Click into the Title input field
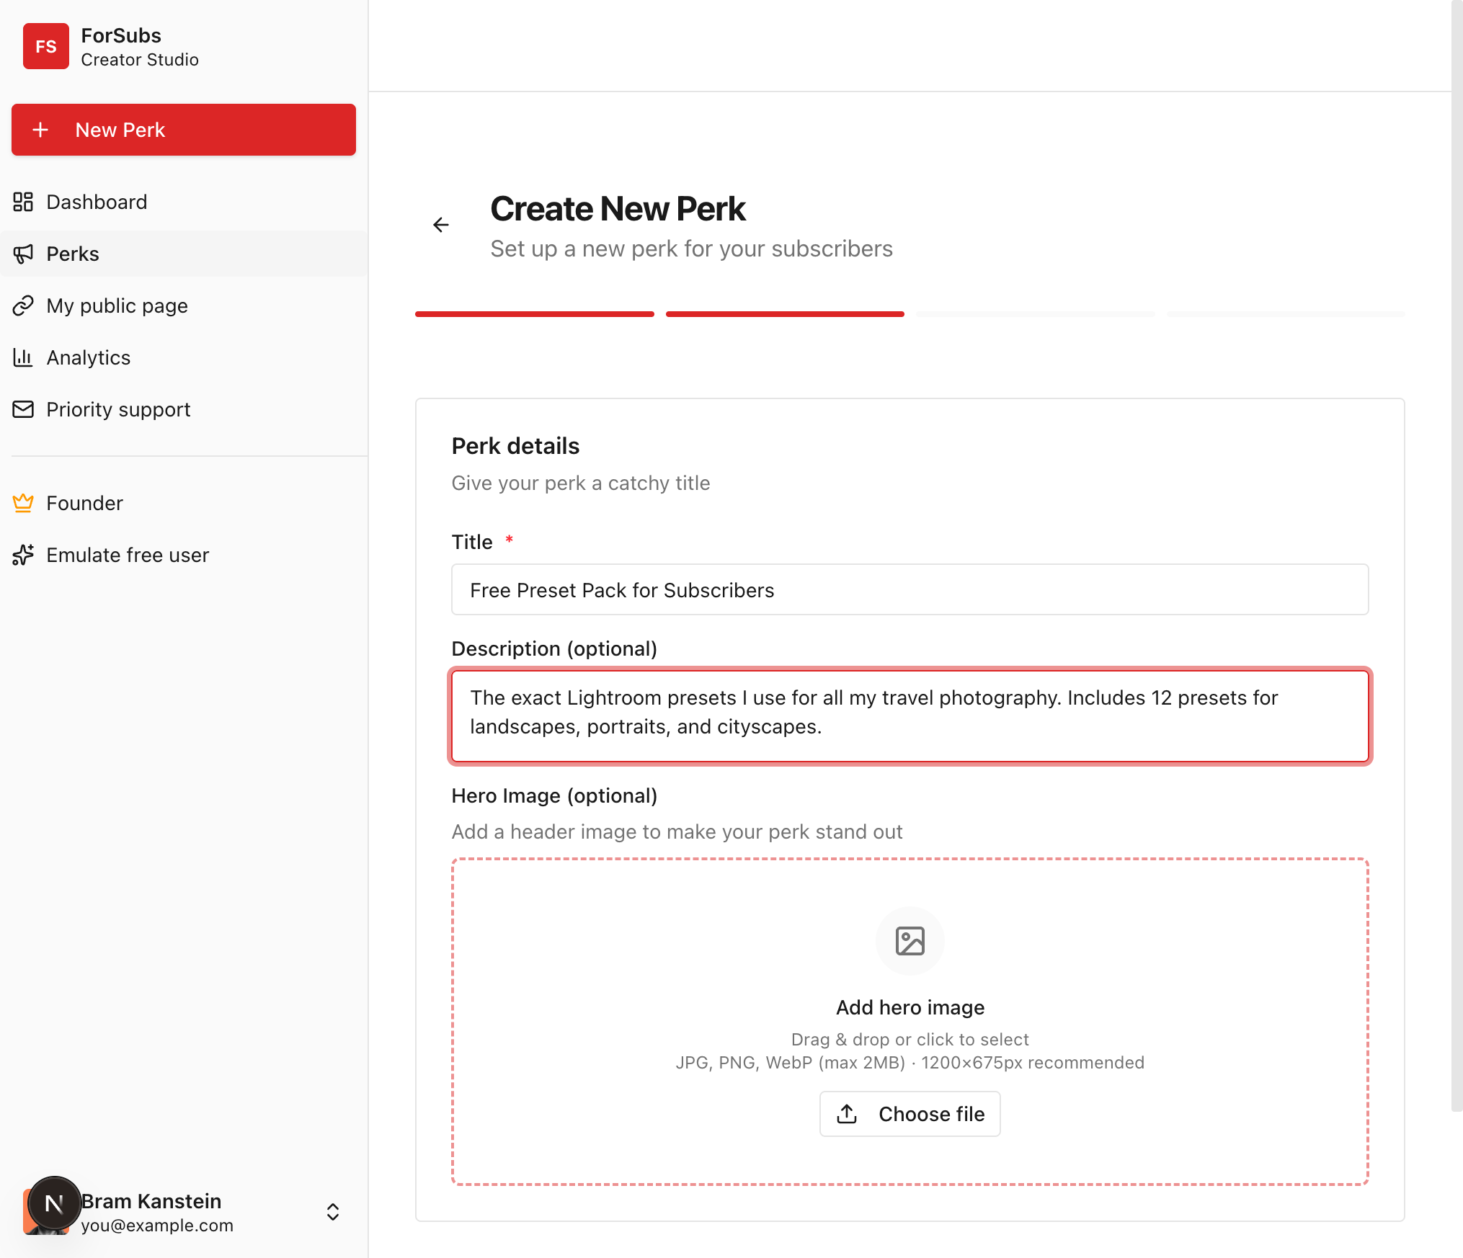This screenshot has height=1258, width=1463. tap(910, 590)
